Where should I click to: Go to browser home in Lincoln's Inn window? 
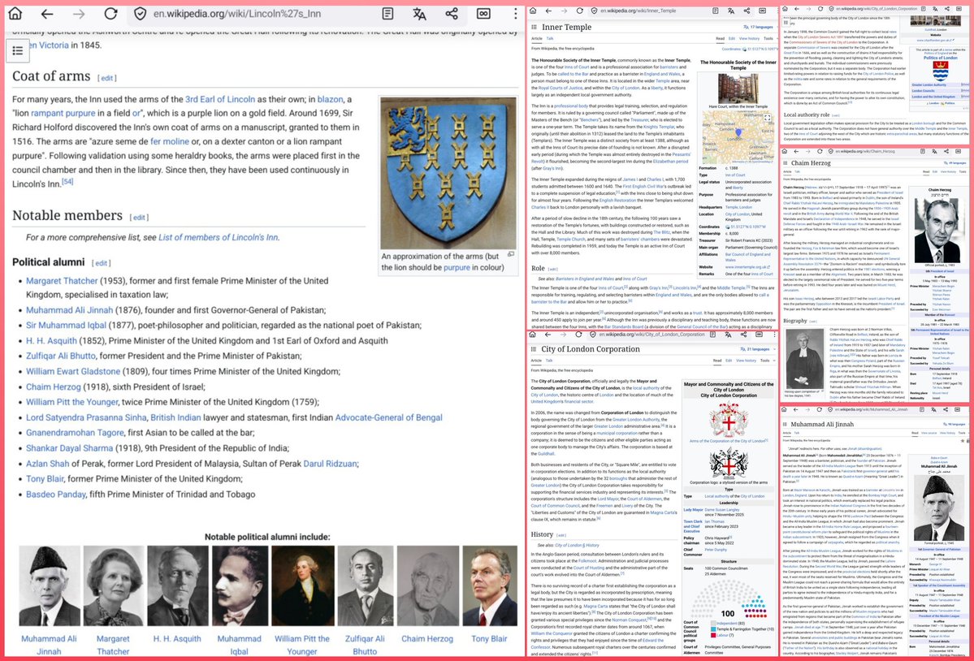pos(15,14)
